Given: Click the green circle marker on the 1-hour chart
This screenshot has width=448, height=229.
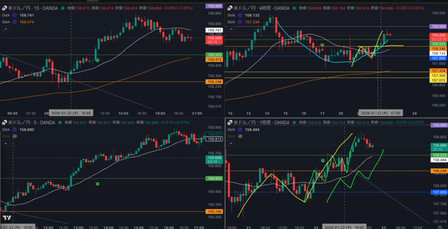Looking at the screenshot, I should pos(323,161).
